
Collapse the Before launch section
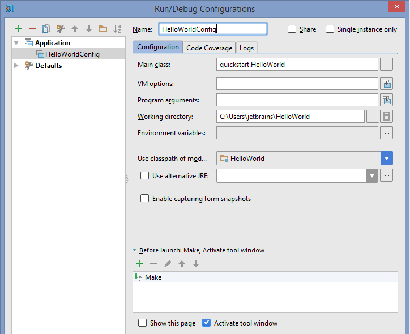[x=134, y=250]
